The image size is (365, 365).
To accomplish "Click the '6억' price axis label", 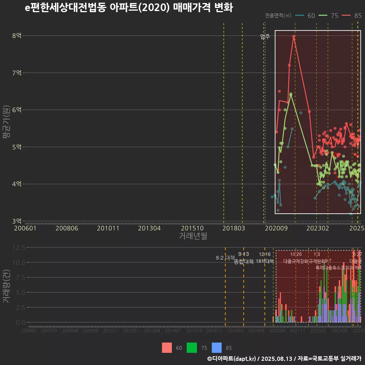I will pyautogui.click(x=17, y=110).
